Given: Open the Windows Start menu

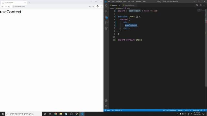Looking at the screenshot, I should click(x=3, y=114).
